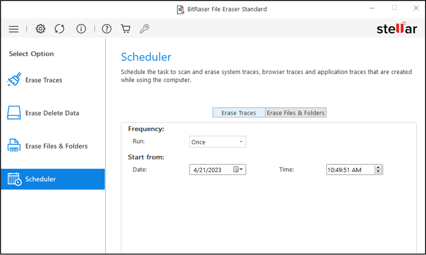Decrease time with the down spinner arrow

[378, 172]
